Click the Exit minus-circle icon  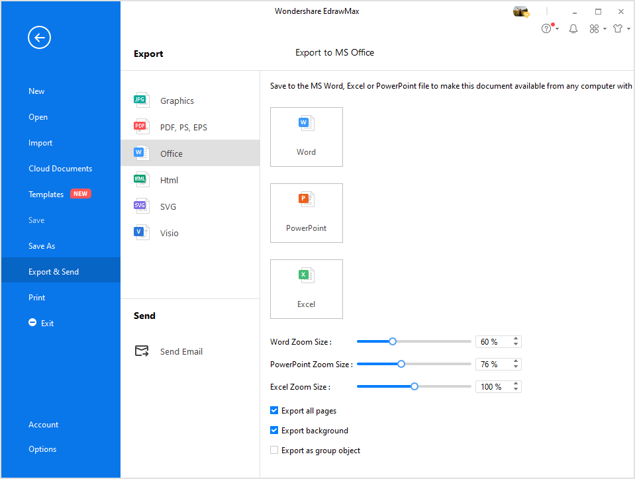32,322
